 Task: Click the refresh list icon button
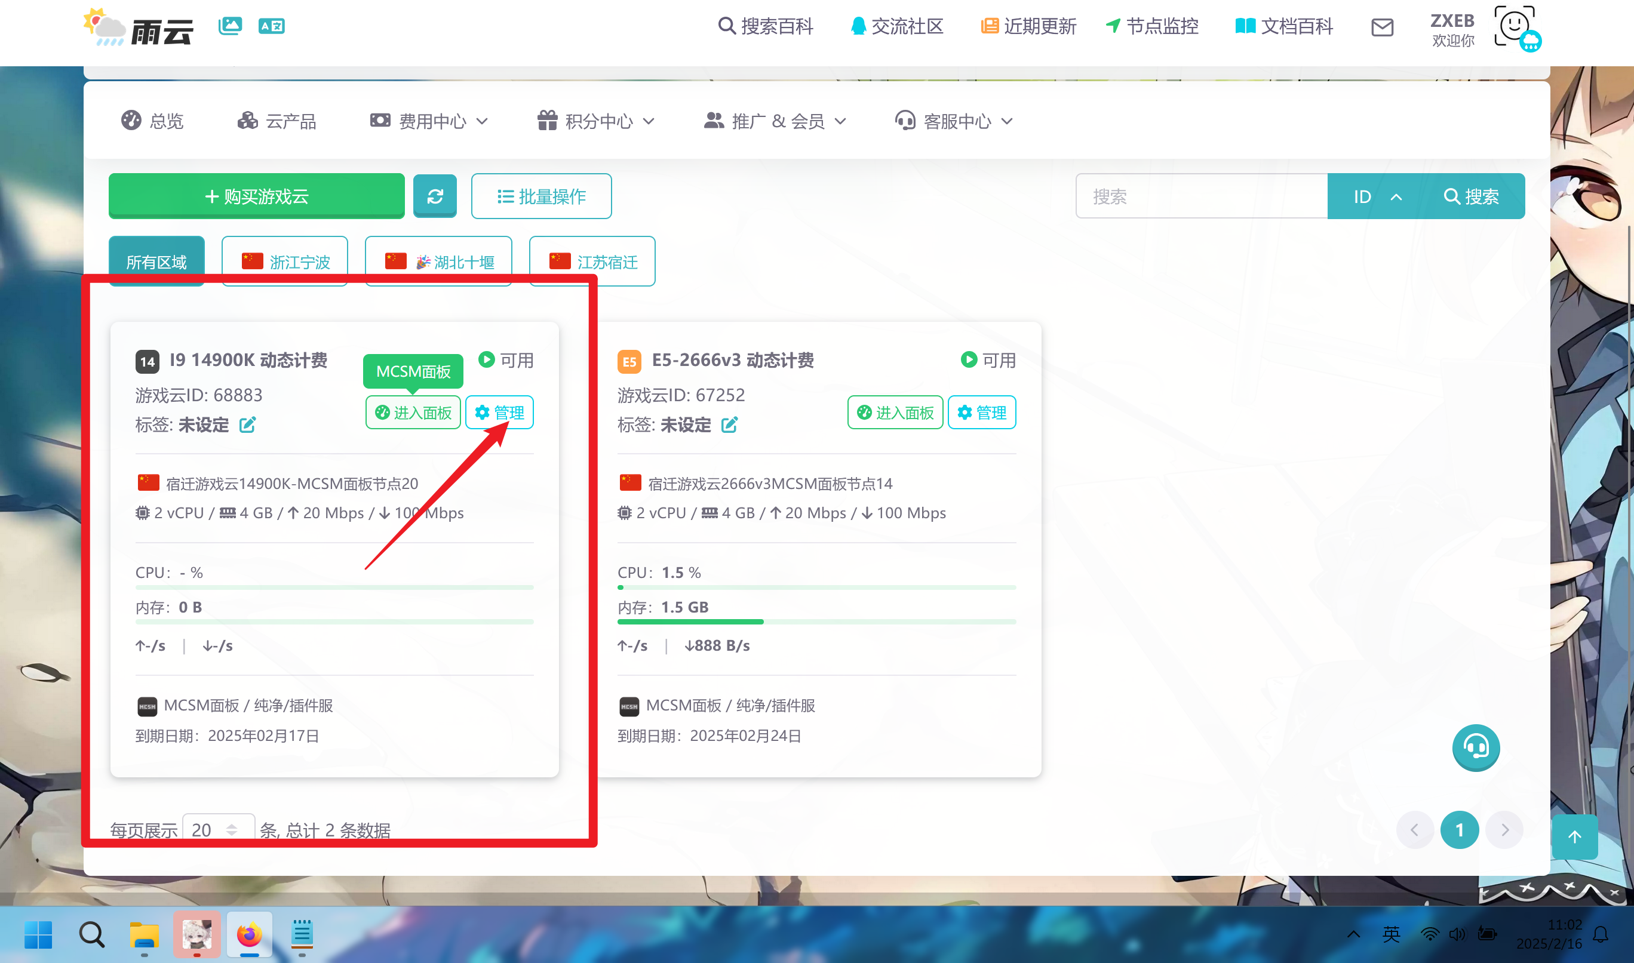(435, 196)
